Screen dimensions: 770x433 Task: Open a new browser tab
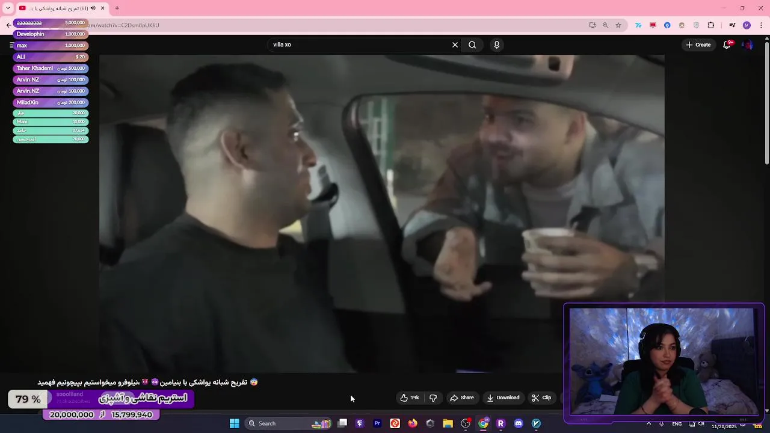click(117, 8)
